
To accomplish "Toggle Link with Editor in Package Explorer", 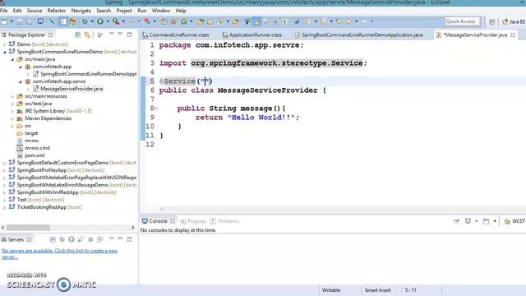I will click(87, 35).
